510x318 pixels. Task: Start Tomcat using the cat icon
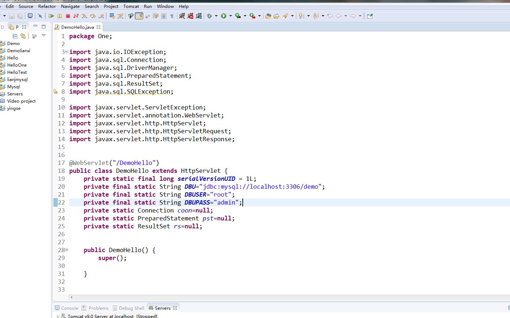182,16
